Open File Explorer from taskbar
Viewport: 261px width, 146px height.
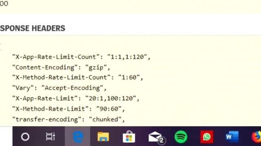[x=103, y=137]
